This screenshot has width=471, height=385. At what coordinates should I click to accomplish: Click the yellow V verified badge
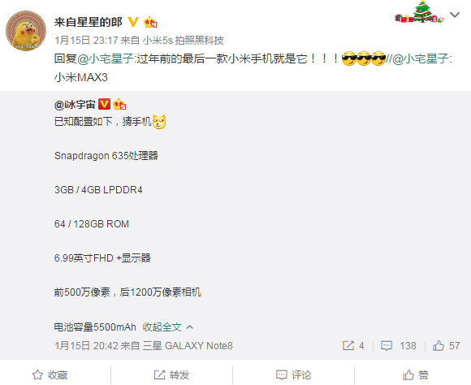(132, 22)
